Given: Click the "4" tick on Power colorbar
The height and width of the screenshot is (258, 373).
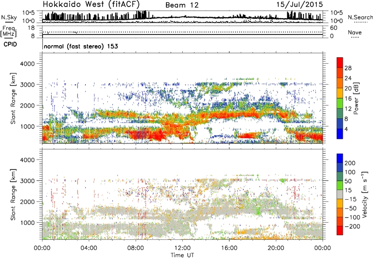Looking at the screenshot, I should pos(346,129).
